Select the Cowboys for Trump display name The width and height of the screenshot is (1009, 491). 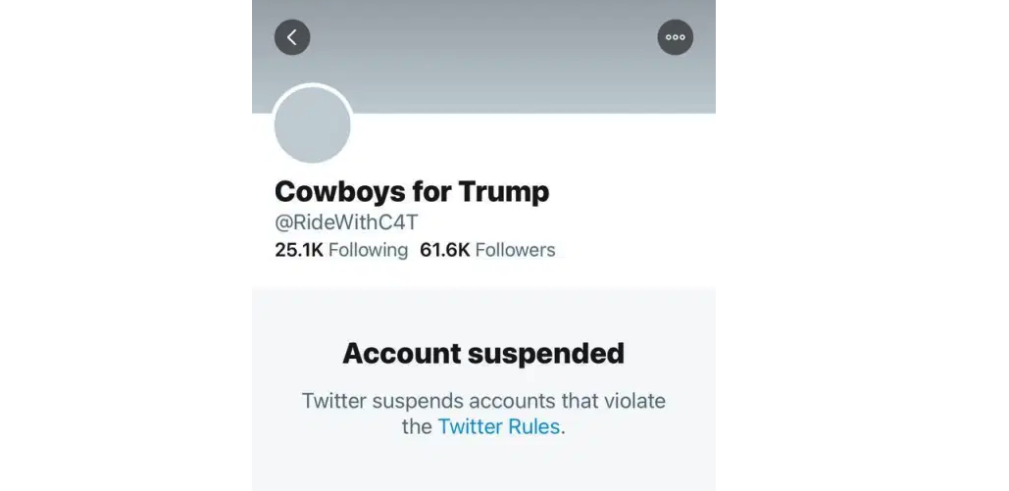click(x=412, y=192)
